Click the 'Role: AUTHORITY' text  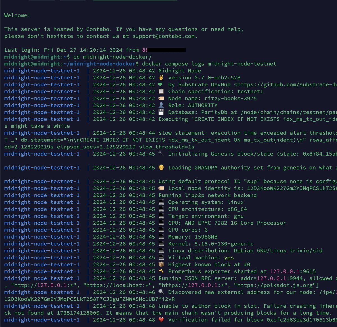point(193,105)
